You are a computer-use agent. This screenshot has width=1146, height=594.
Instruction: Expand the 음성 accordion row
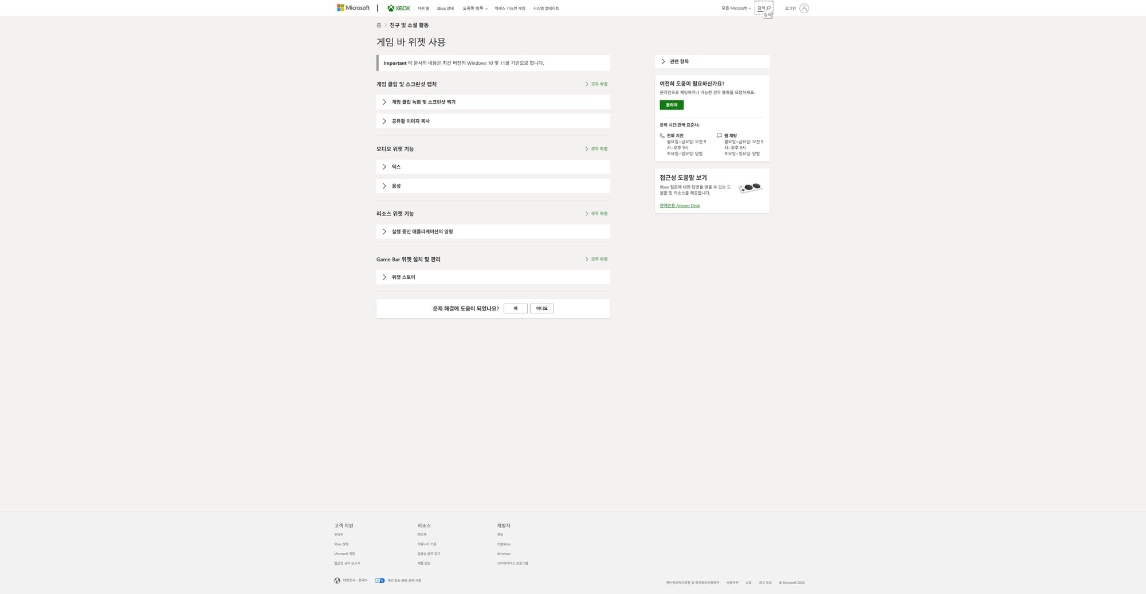493,186
